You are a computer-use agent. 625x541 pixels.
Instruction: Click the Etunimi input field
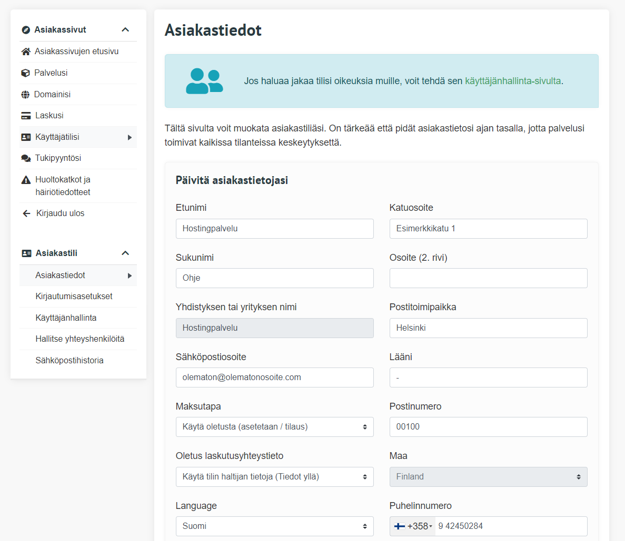pos(275,229)
